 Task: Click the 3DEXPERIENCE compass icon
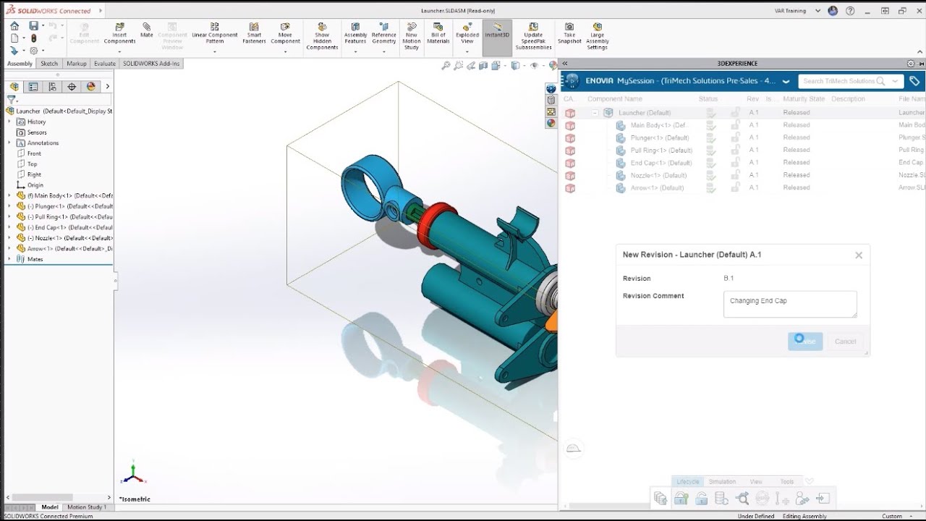[572, 81]
